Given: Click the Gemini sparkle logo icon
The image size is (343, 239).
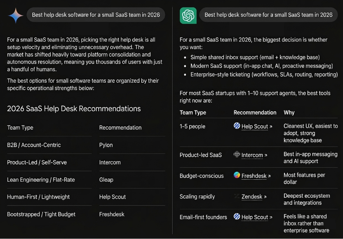Looking at the screenshot, I should click(16, 15).
